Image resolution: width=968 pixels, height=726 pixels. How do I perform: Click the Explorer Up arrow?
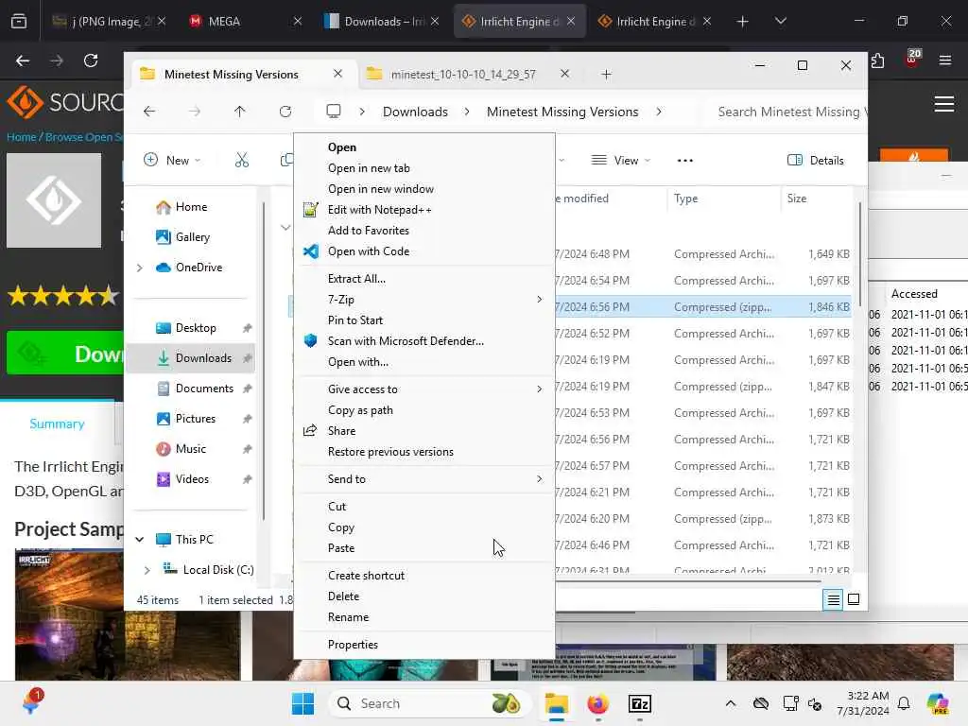pyautogui.click(x=239, y=112)
